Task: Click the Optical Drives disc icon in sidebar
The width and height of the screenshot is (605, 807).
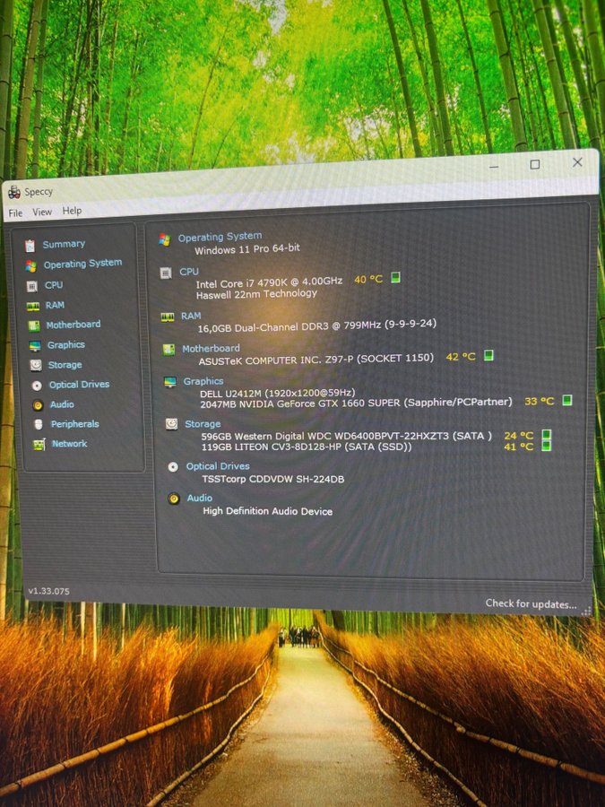Action: (36, 386)
